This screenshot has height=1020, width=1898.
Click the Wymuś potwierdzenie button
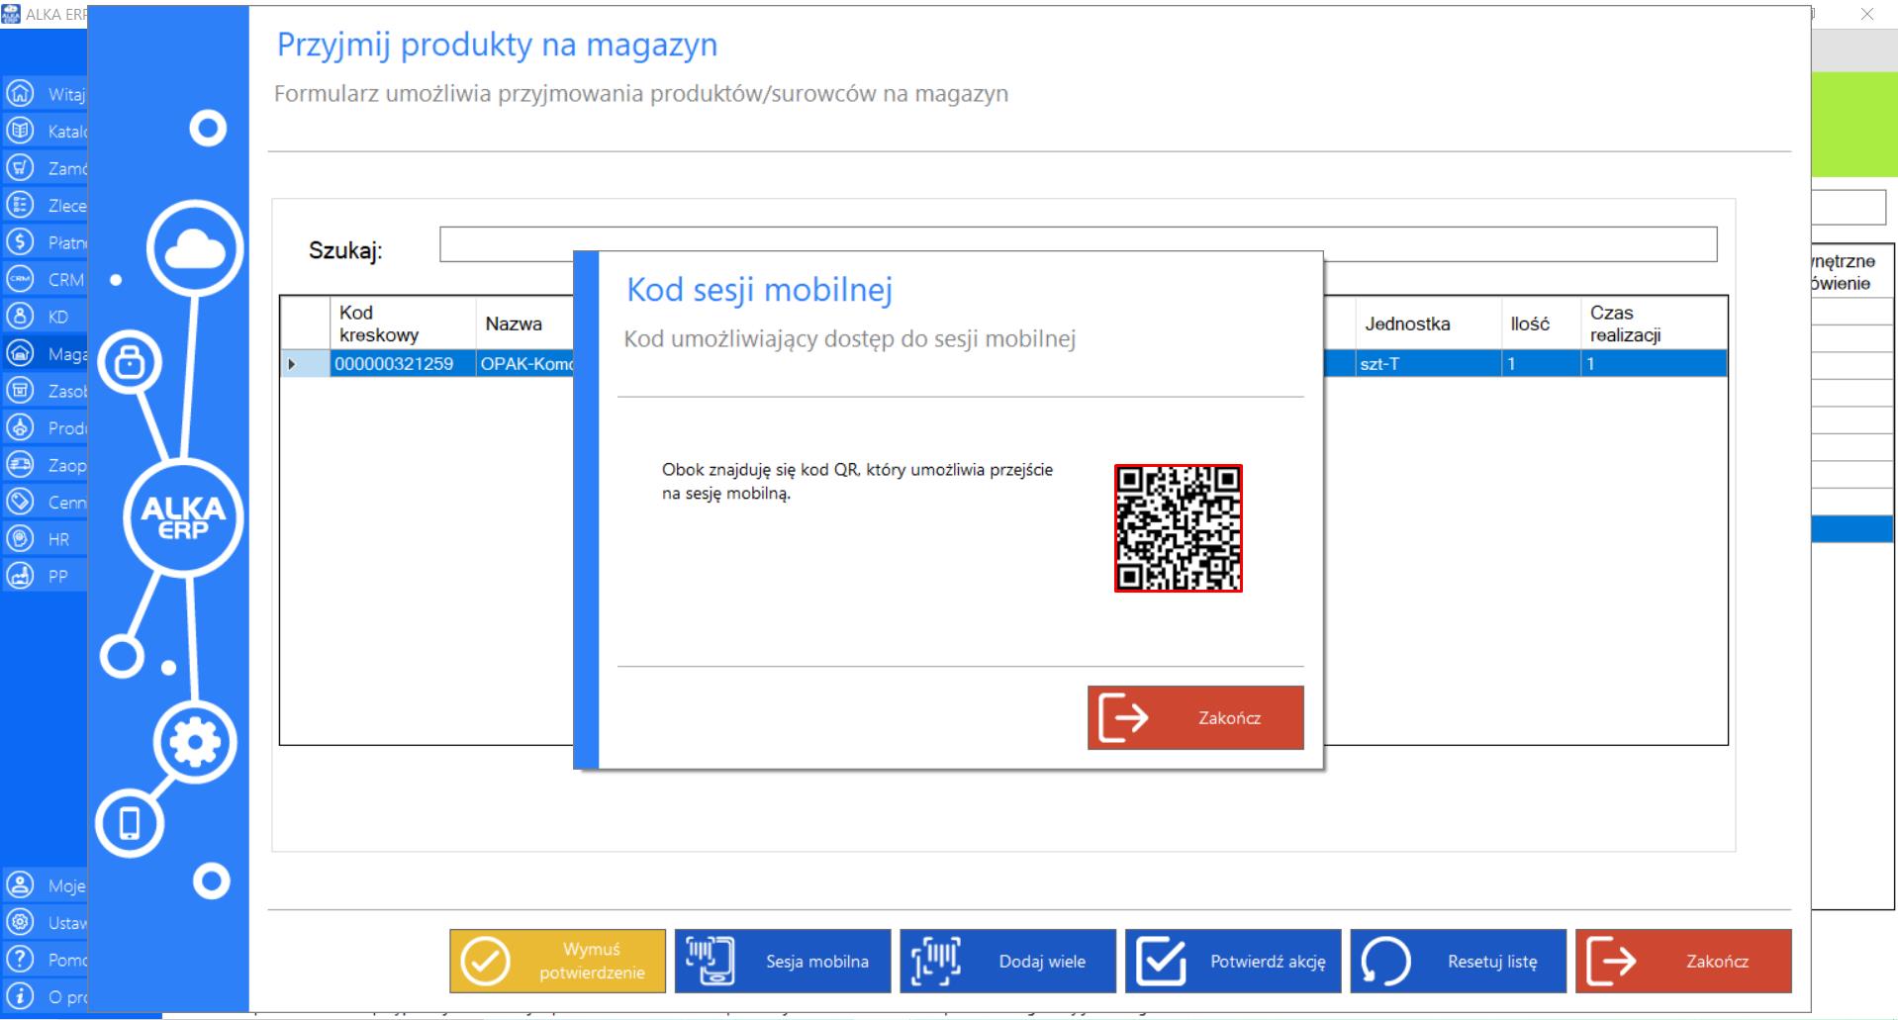tap(557, 961)
